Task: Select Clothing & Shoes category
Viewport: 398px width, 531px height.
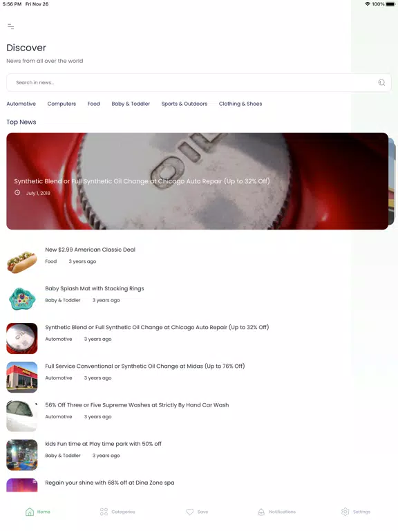Action: [x=240, y=104]
